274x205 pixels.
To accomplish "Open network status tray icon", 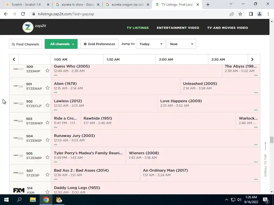I will click(233, 200).
